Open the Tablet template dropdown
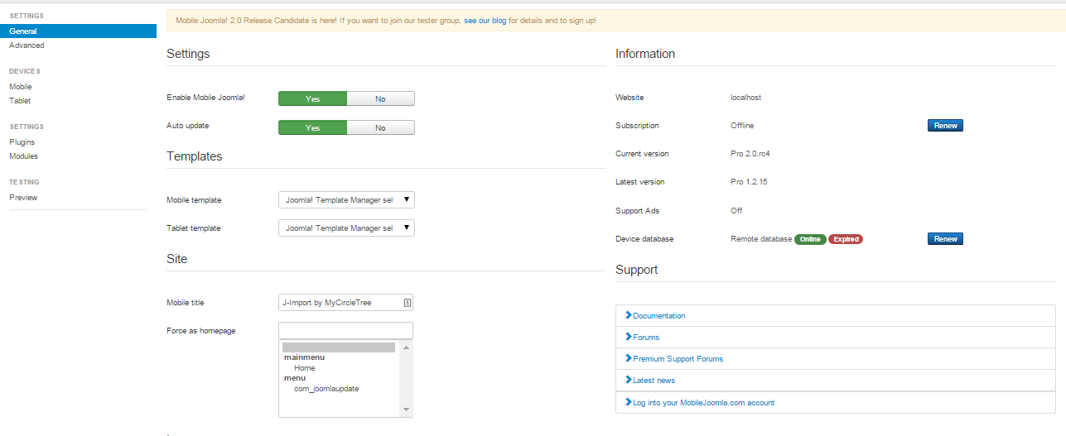1066x436 pixels. pos(346,228)
